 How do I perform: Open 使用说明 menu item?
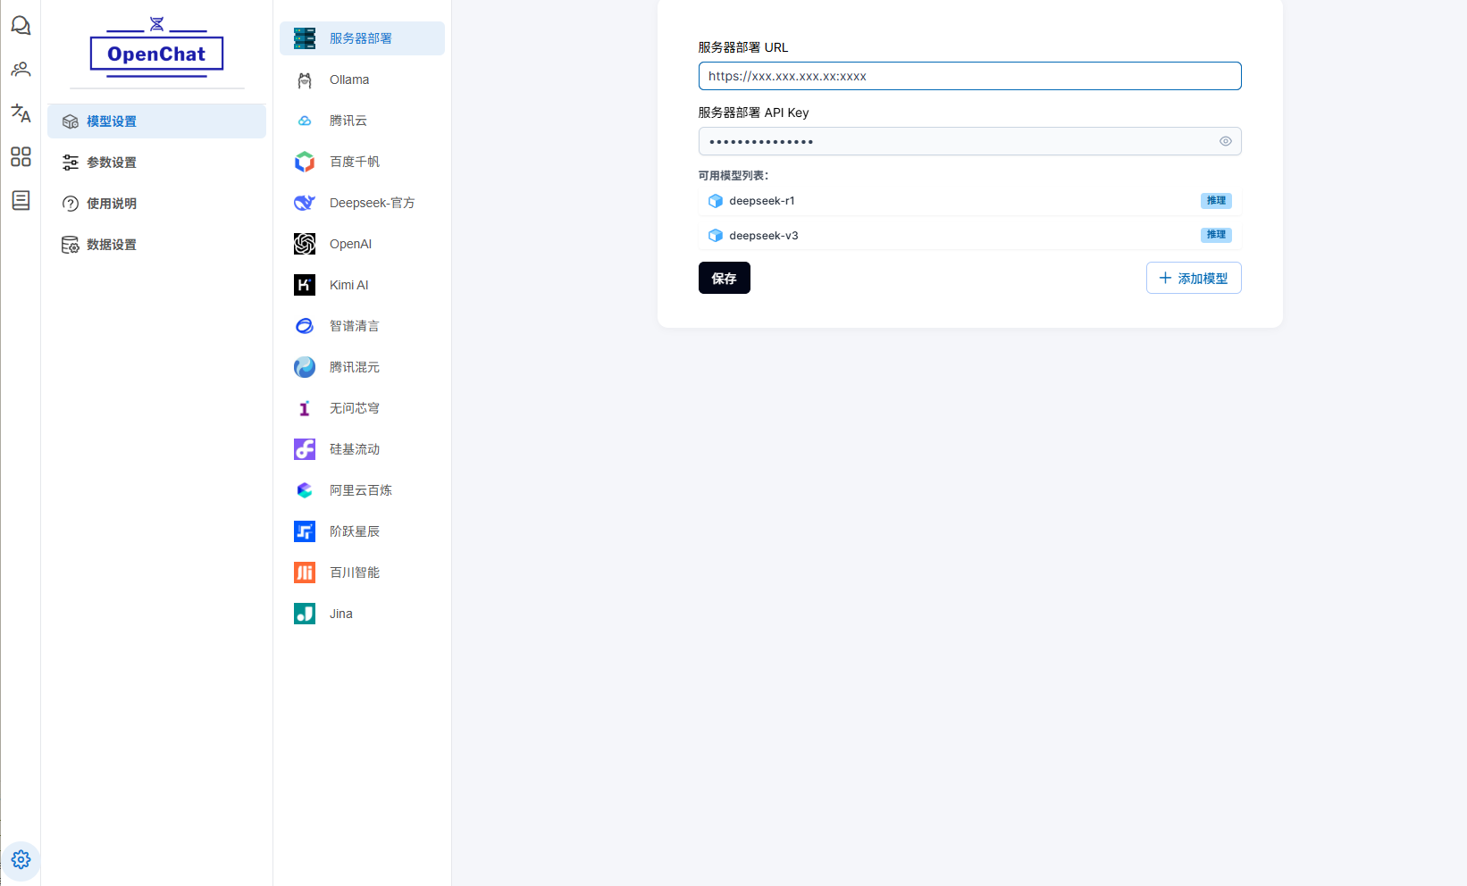157,204
